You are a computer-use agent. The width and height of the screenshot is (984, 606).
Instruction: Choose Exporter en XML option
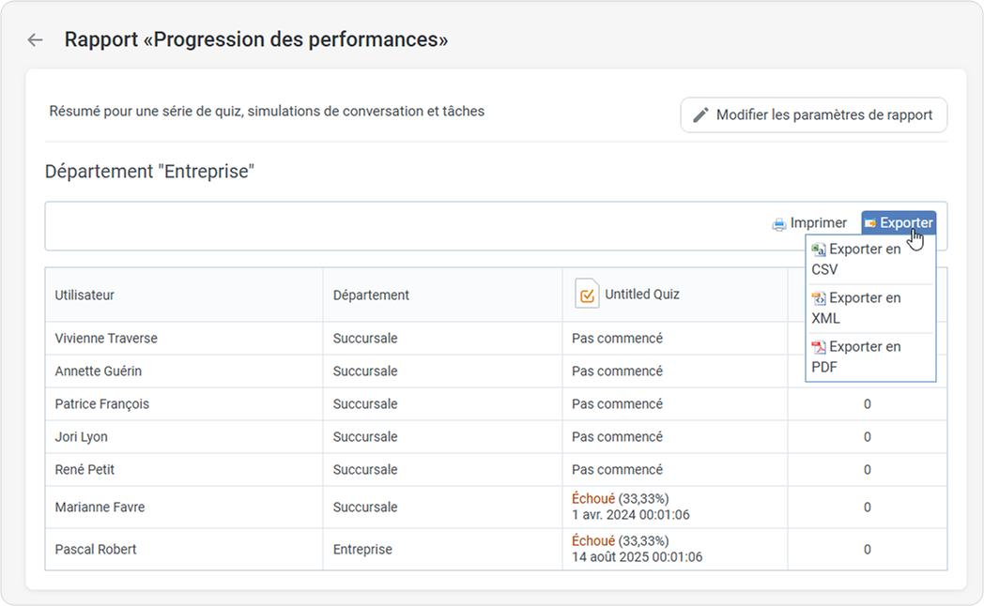click(x=864, y=309)
